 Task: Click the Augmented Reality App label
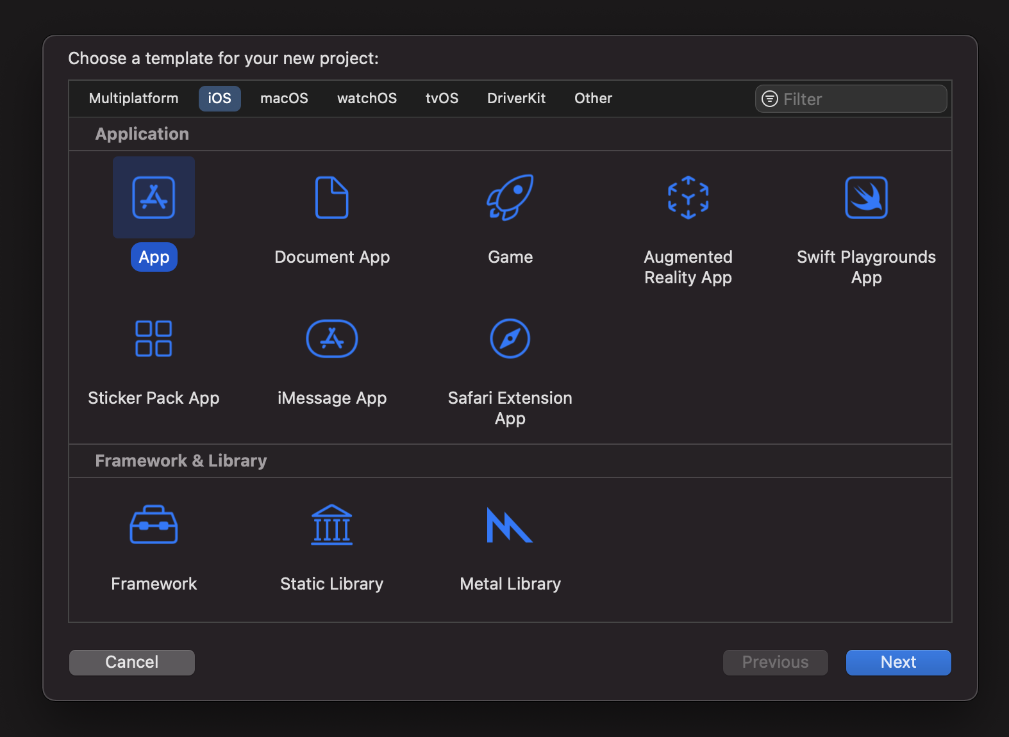point(688,267)
